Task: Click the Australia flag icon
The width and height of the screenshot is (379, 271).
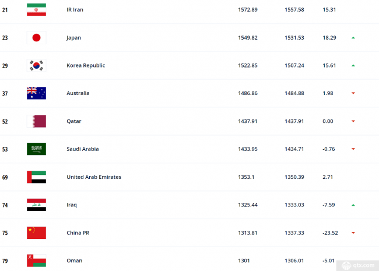Action: tap(36, 93)
